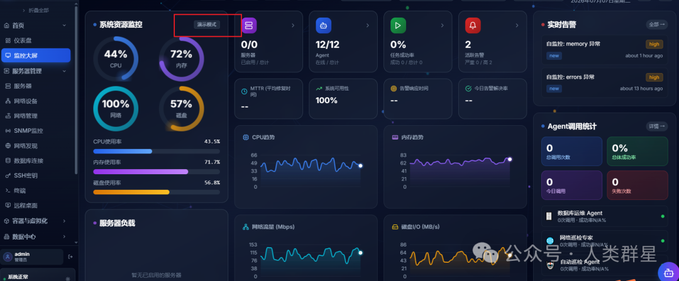Screen dimensions: 679x281
Task: Click the 磁盘使用率 progress bar
Action: [x=157, y=192]
